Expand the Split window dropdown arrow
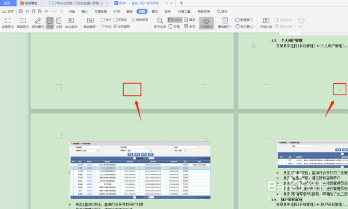 254,27
